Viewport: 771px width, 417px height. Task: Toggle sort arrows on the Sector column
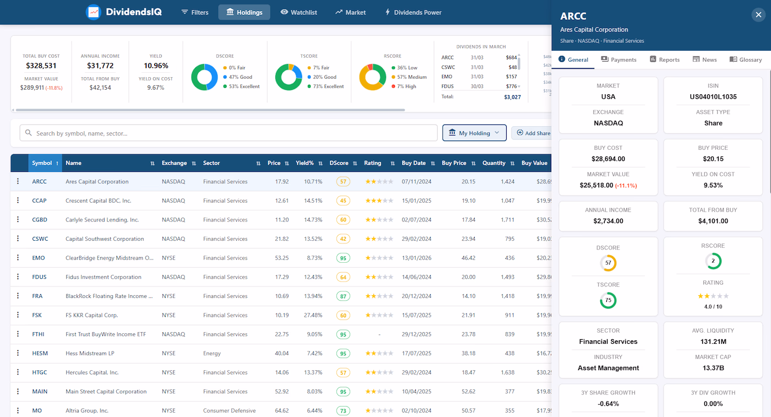(258, 164)
